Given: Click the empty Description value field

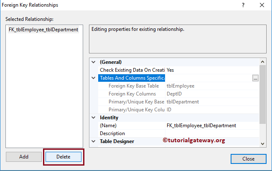Looking at the screenshot, I should [x=211, y=133].
